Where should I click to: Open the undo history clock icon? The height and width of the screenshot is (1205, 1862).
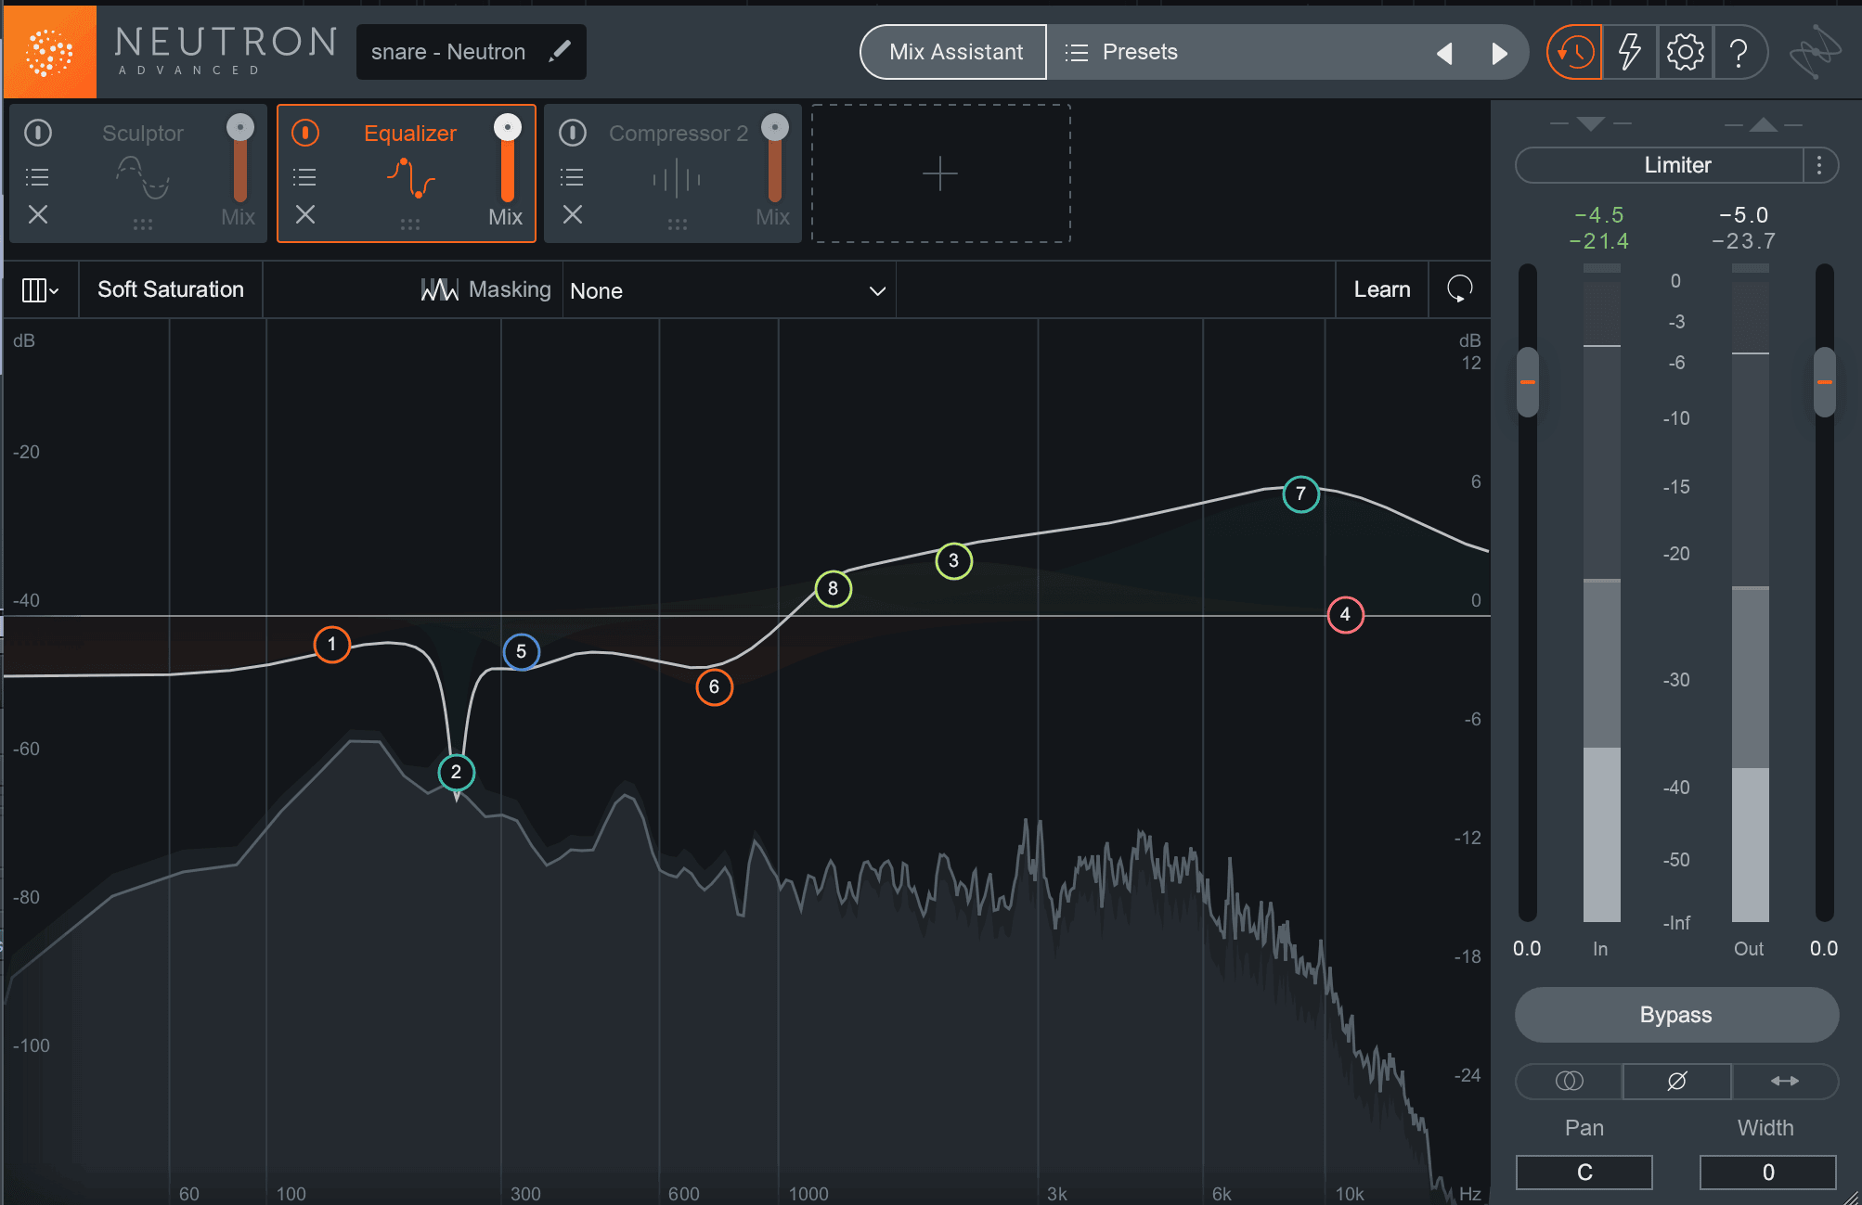[x=1574, y=52]
